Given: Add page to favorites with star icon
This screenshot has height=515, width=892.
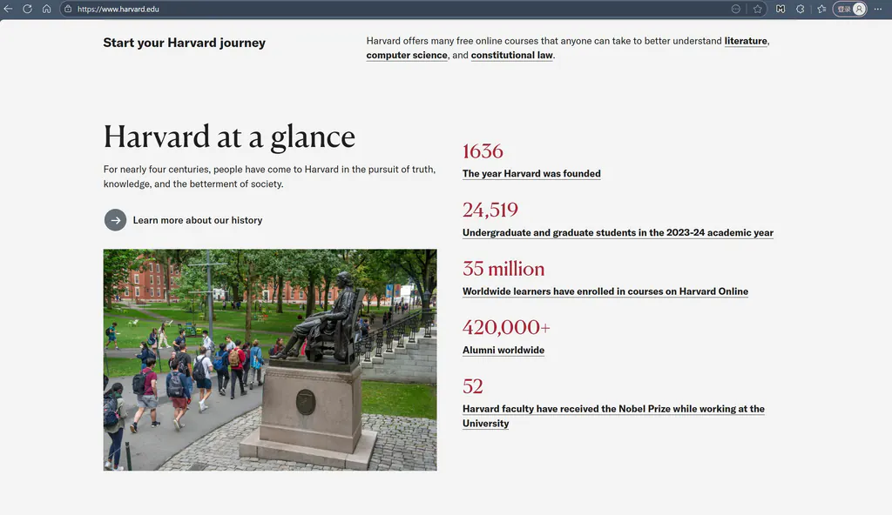Looking at the screenshot, I should coord(758,9).
